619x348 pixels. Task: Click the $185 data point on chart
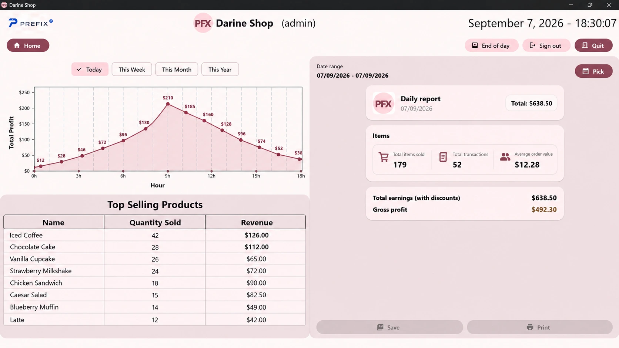[186, 112]
